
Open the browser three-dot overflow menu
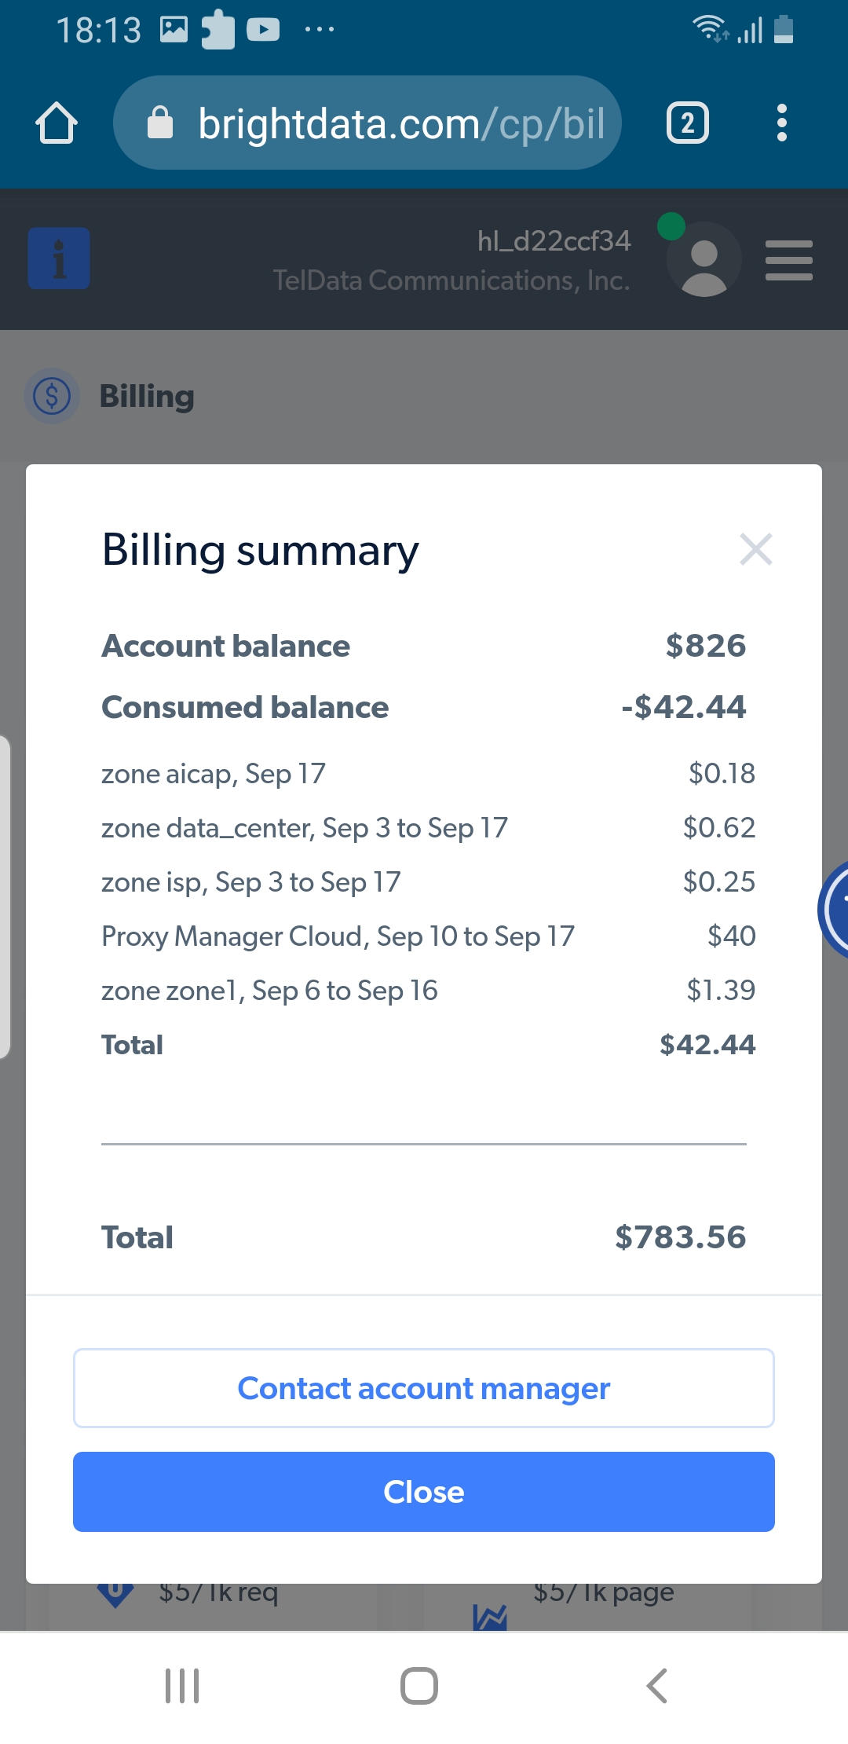coord(780,123)
